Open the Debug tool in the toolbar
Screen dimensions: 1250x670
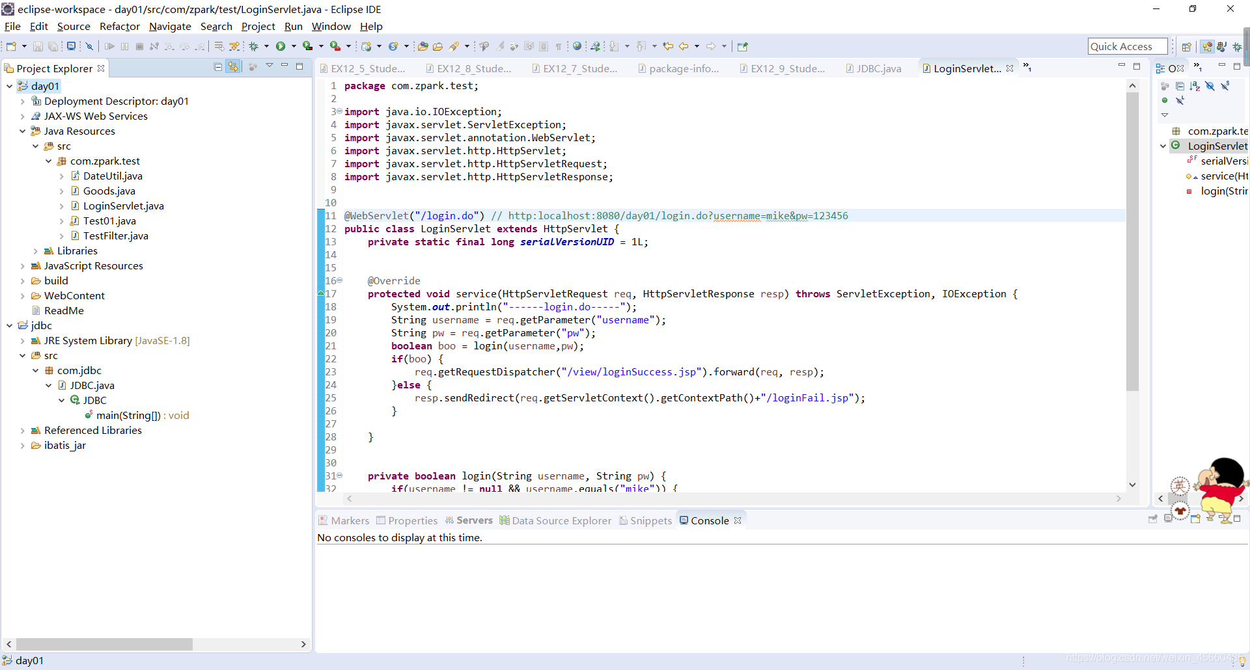coord(254,46)
